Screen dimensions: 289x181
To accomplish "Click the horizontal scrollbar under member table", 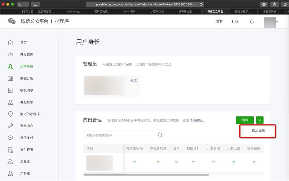I will pos(146,175).
